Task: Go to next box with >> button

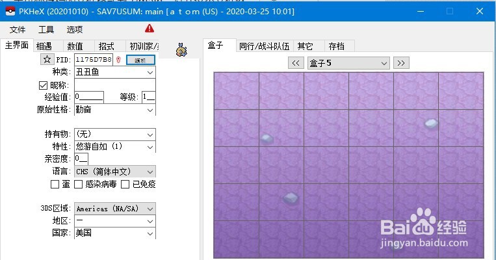Action: coord(401,63)
